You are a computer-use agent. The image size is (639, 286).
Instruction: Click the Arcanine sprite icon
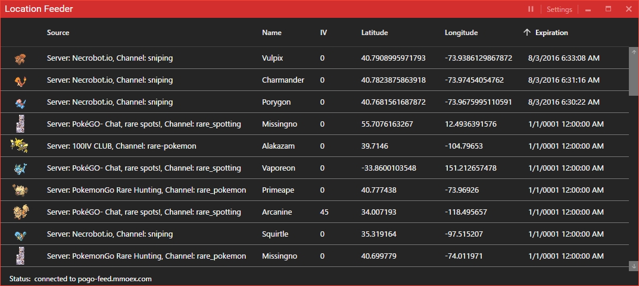20,212
